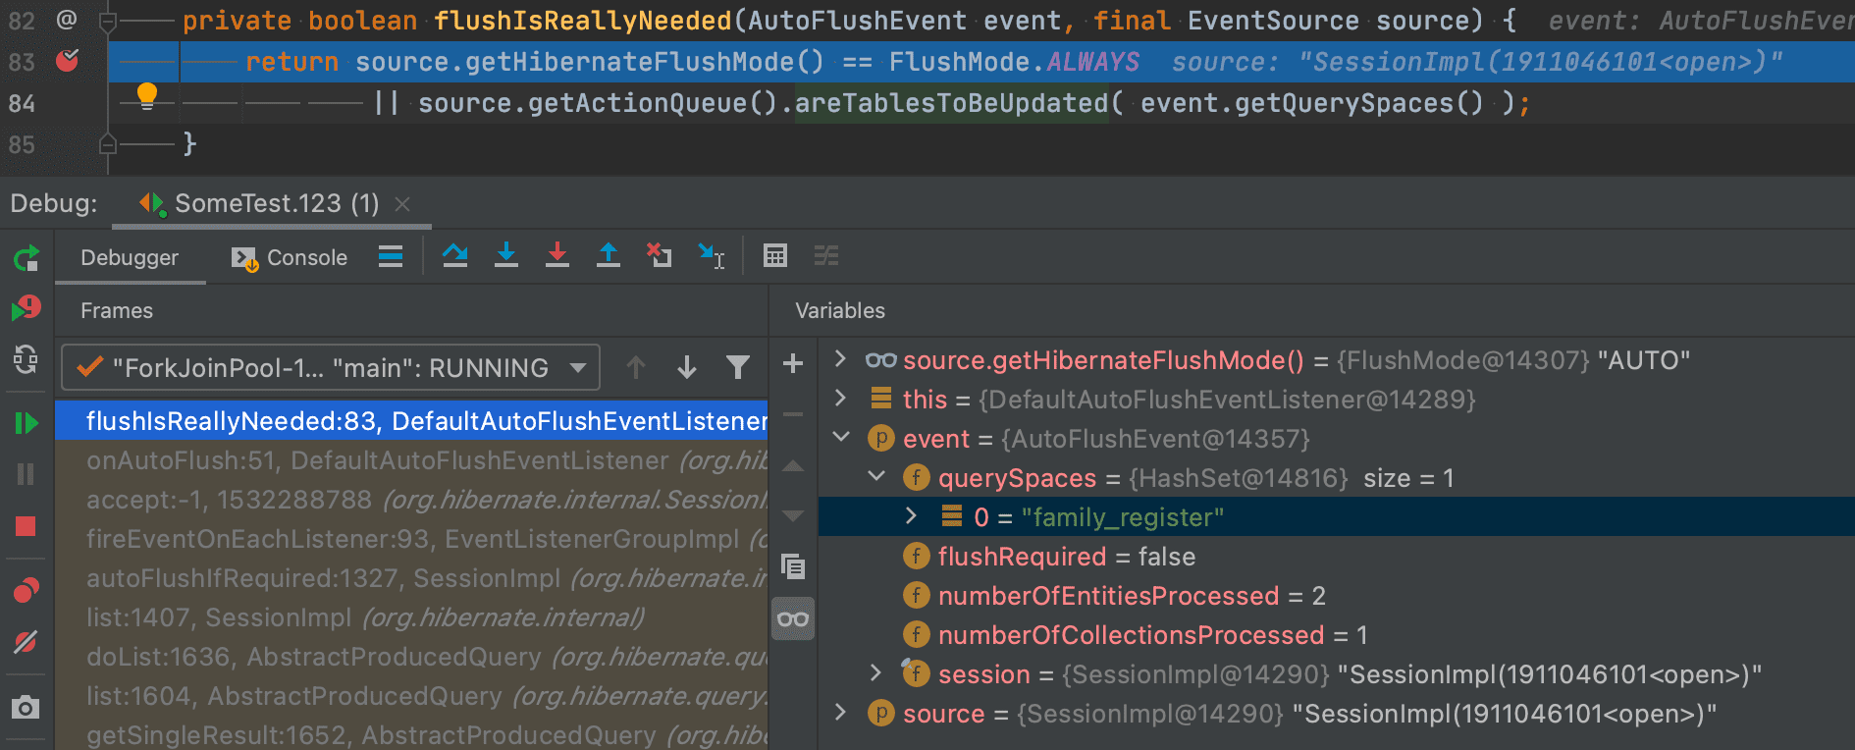The image size is (1855, 750).
Task: Click the Pause Program icon
Action: [x=26, y=474]
